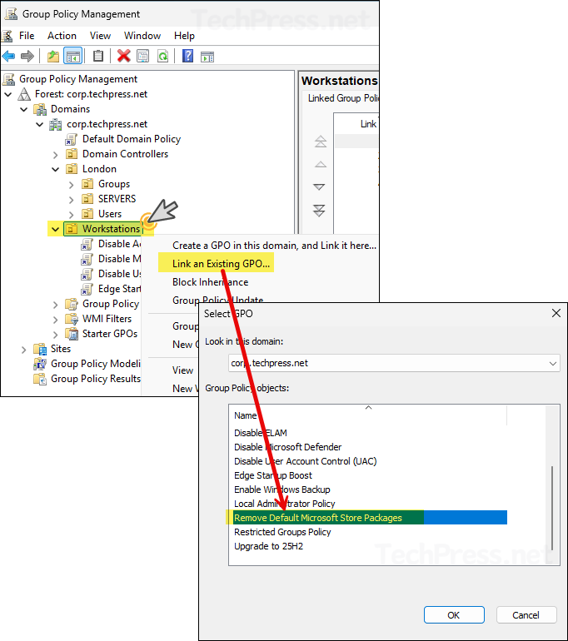Click the Up one level folder icon
Image resolution: width=568 pixels, height=641 pixels.
(x=53, y=56)
